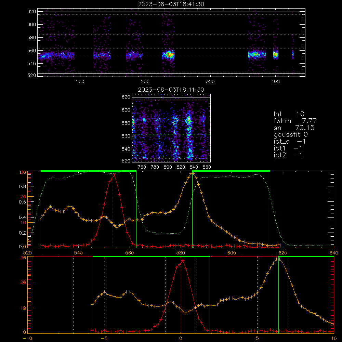Viewport: 342px width, 342px height.
Task: Click the orange curve peak in bottom plot
Action: click(278, 259)
